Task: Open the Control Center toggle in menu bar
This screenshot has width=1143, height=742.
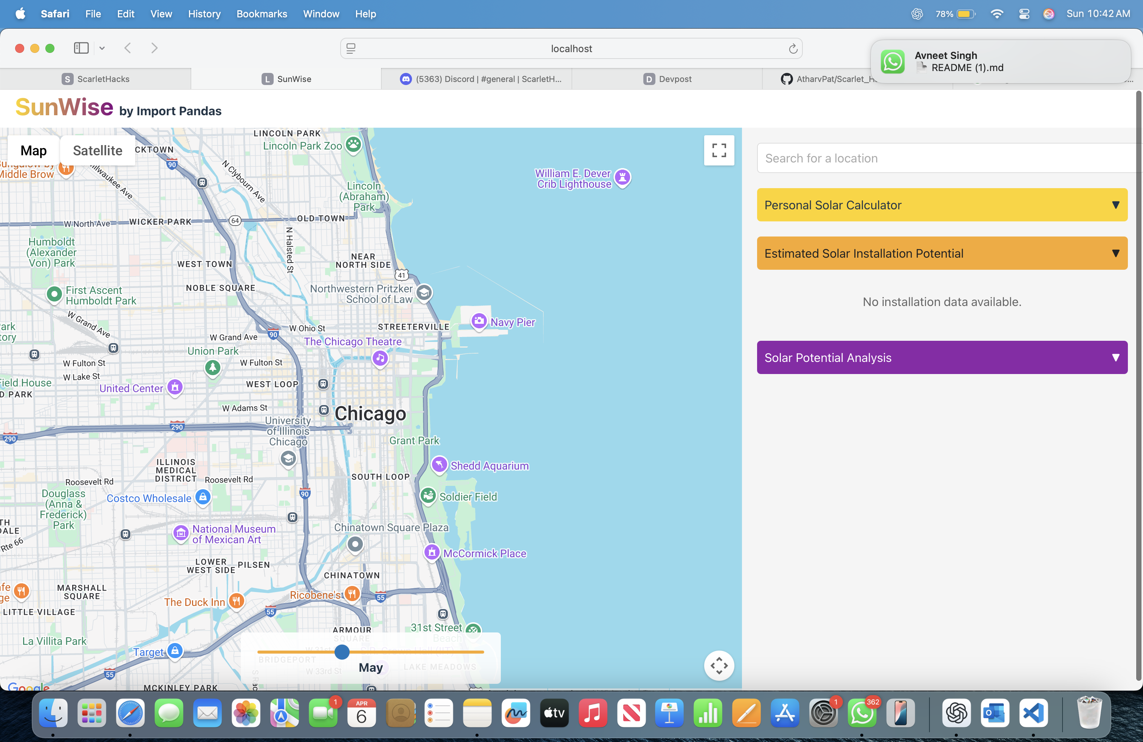Action: pyautogui.click(x=1024, y=14)
